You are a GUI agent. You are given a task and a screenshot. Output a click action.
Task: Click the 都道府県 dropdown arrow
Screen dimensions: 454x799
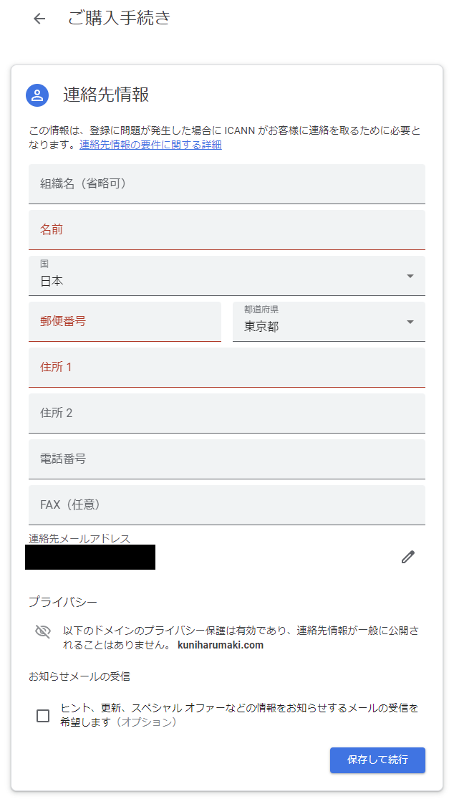pyautogui.click(x=410, y=322)
